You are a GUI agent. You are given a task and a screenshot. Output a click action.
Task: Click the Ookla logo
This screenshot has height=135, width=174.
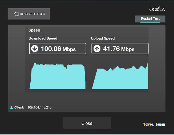pyautogui.click(x=157, y=9)
